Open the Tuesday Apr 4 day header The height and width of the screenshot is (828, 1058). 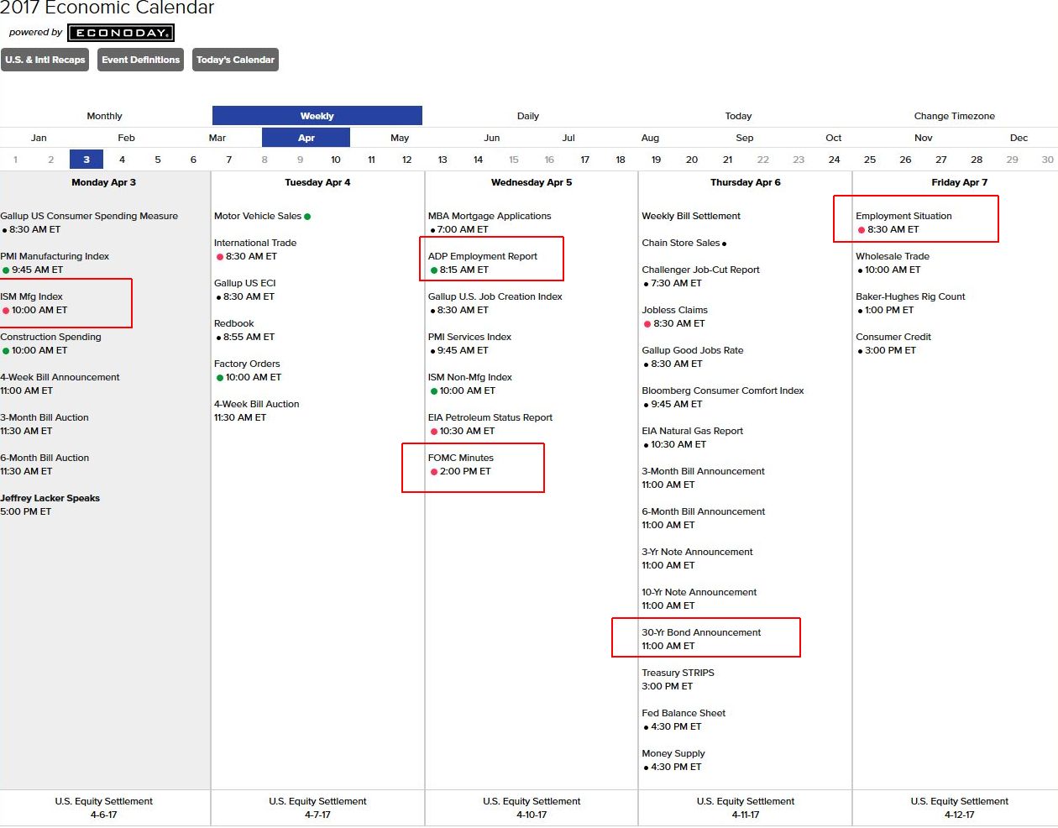(317, 182)
